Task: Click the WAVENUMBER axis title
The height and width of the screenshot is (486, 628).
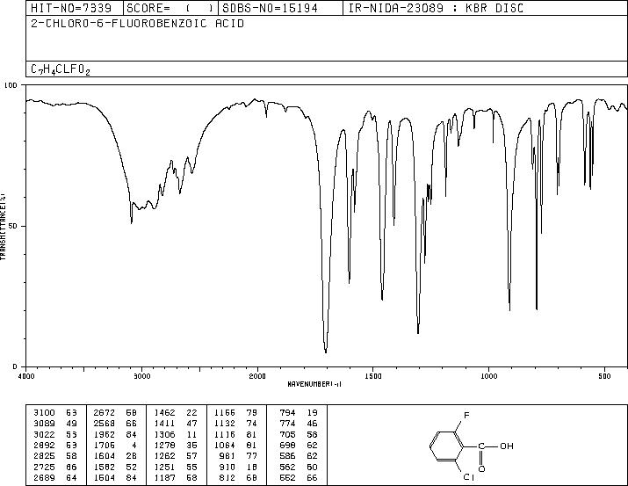Action: (314, 384)
